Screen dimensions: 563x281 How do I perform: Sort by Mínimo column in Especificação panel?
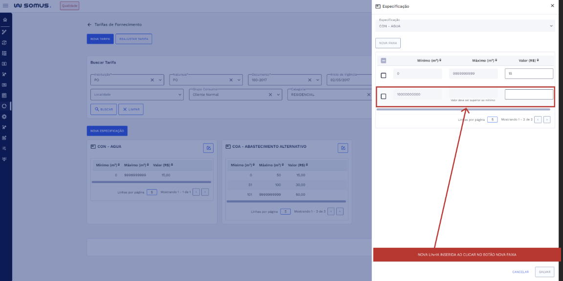pyautogui.click(x=440, y=60)
